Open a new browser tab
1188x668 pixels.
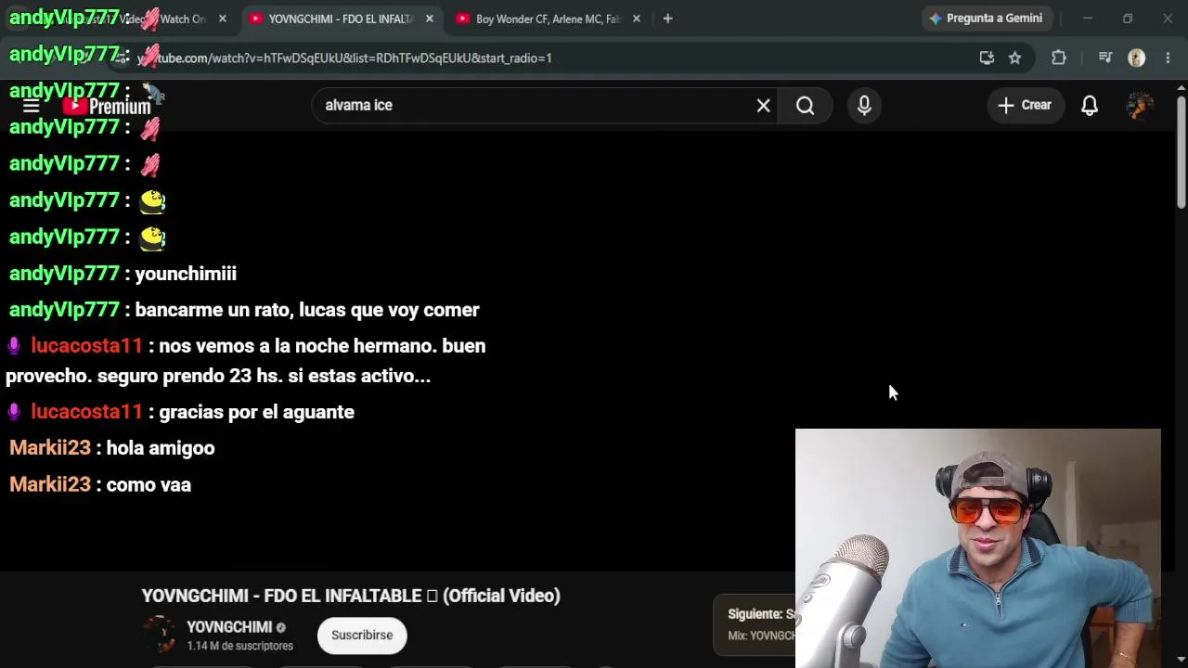click(667, 19)
